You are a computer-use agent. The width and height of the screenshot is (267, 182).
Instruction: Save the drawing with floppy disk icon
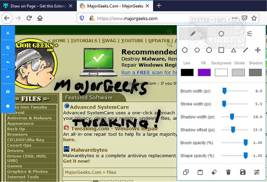[x=243, y=172]
